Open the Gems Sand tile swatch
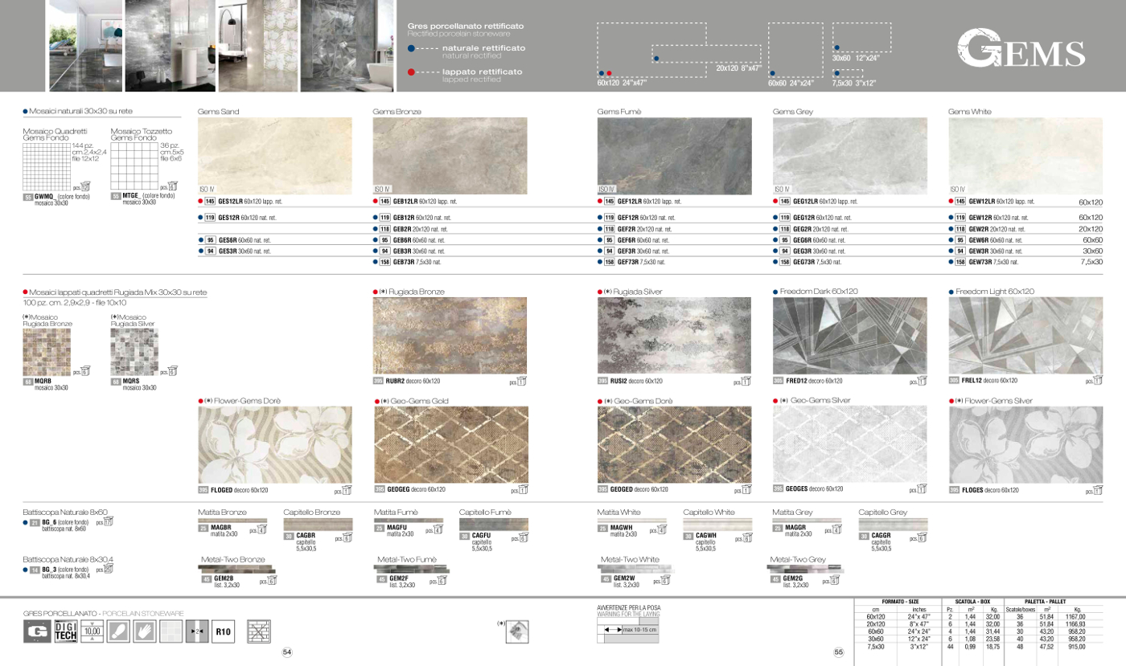 click(275, 155)
